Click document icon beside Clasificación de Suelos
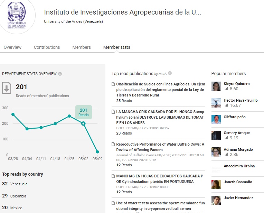 (x=113, y=84)
